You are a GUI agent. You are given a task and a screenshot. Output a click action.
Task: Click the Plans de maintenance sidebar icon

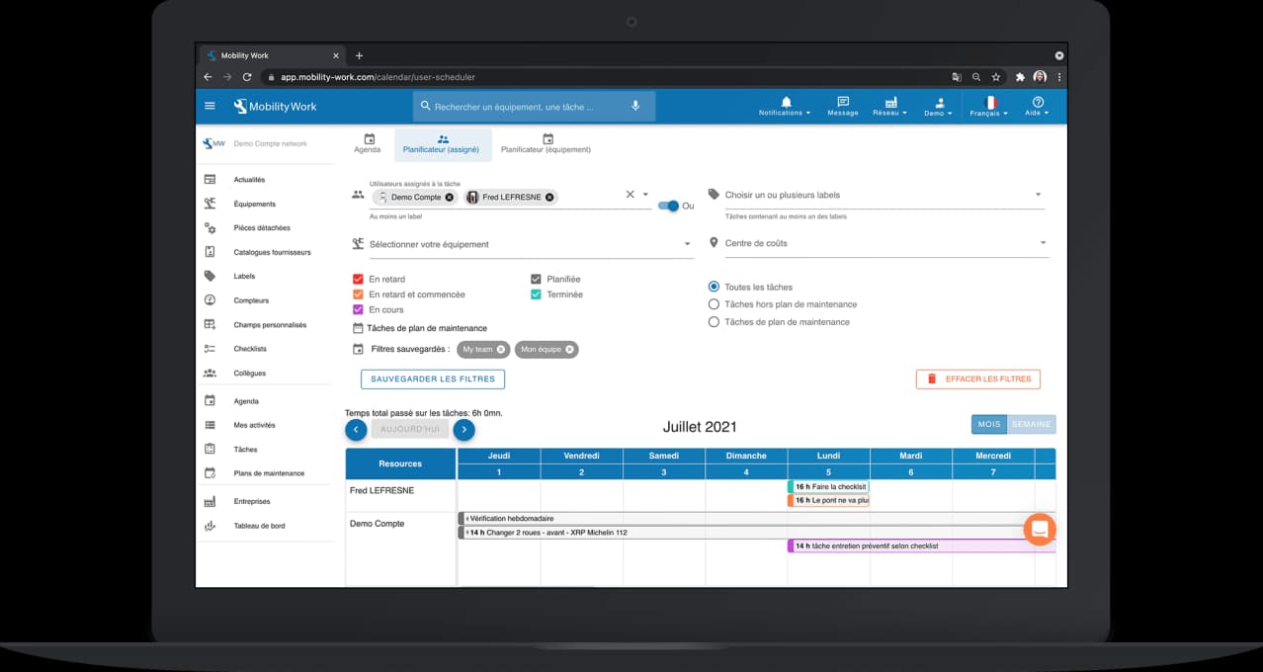[x=210, y=473]
